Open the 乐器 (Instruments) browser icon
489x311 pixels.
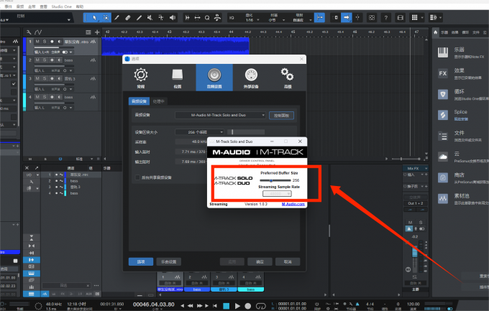442,52
